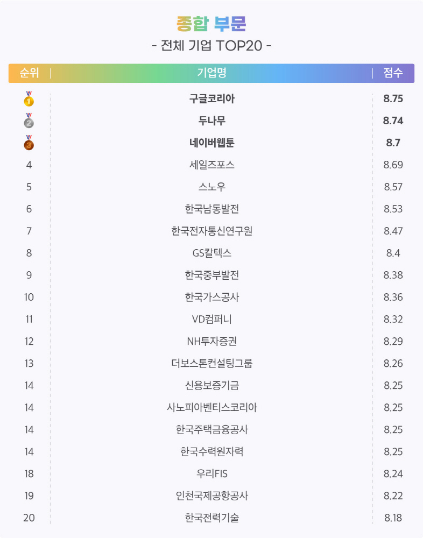Open the 네이버웹툰 company row

(211, 143)
